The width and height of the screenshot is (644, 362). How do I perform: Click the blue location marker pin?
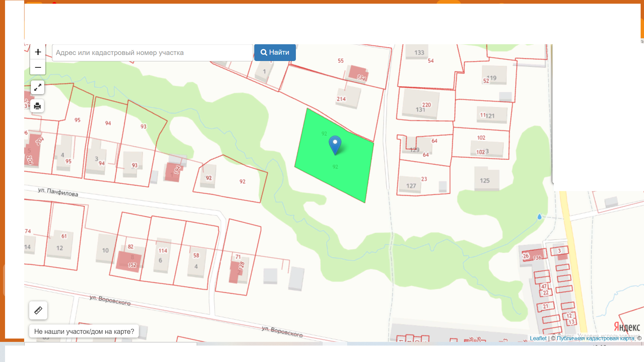(335, 144)
